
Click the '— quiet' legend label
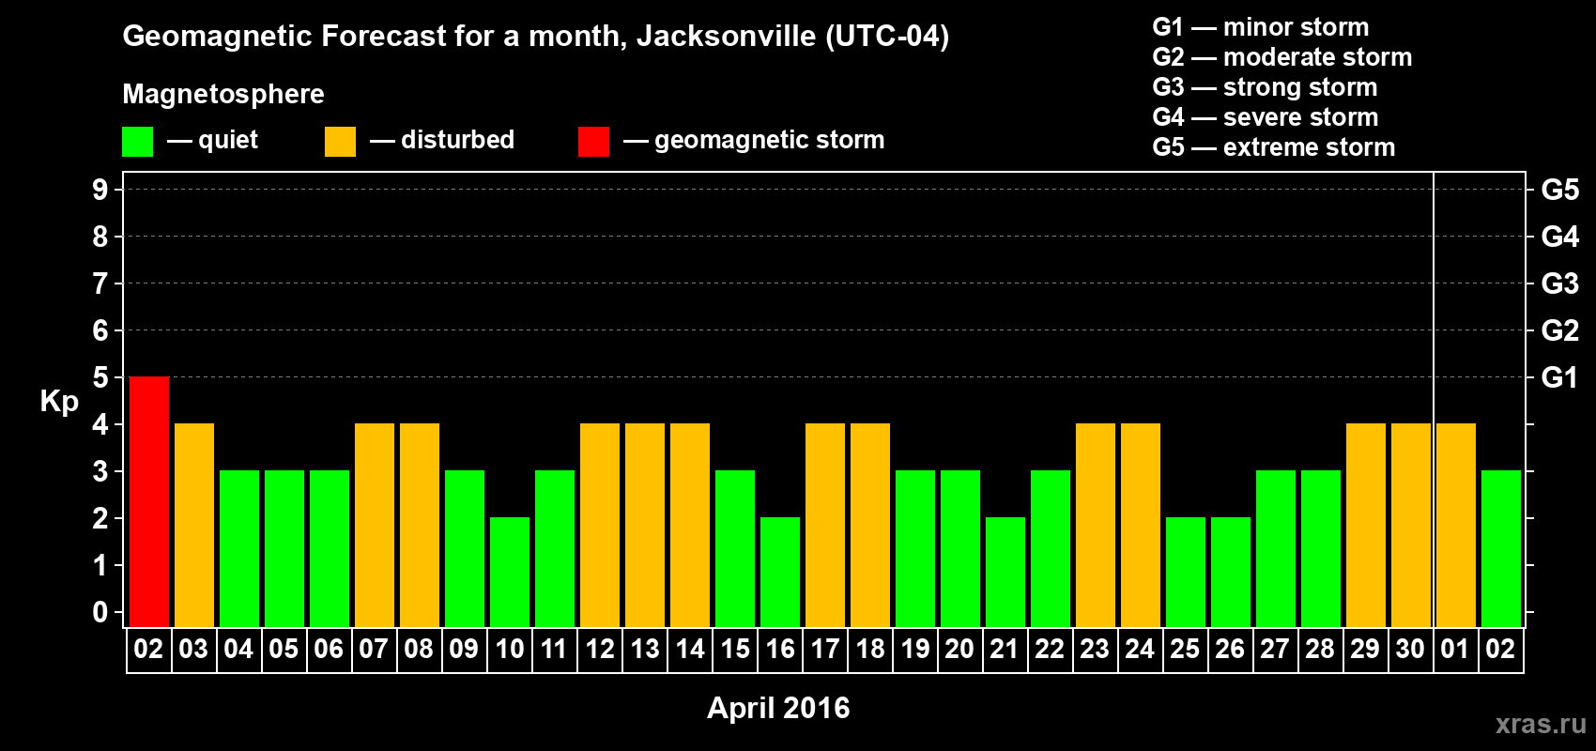click(212, 140)
